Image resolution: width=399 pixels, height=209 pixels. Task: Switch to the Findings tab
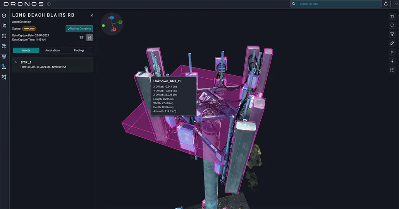click(79, 50)
